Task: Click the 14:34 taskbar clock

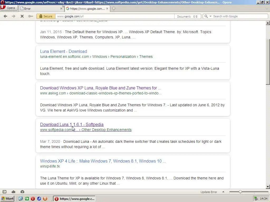Action: coord(264,199)
